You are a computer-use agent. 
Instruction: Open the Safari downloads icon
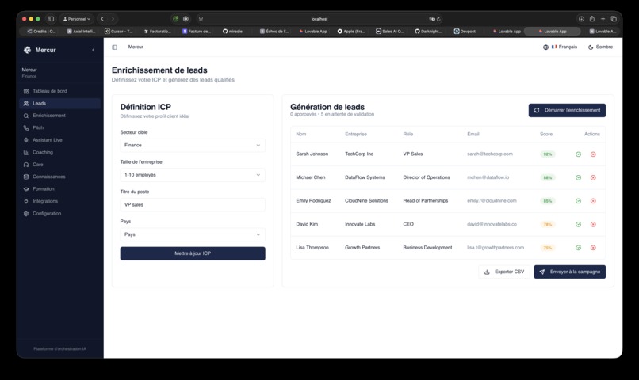(x=581, y=19)
